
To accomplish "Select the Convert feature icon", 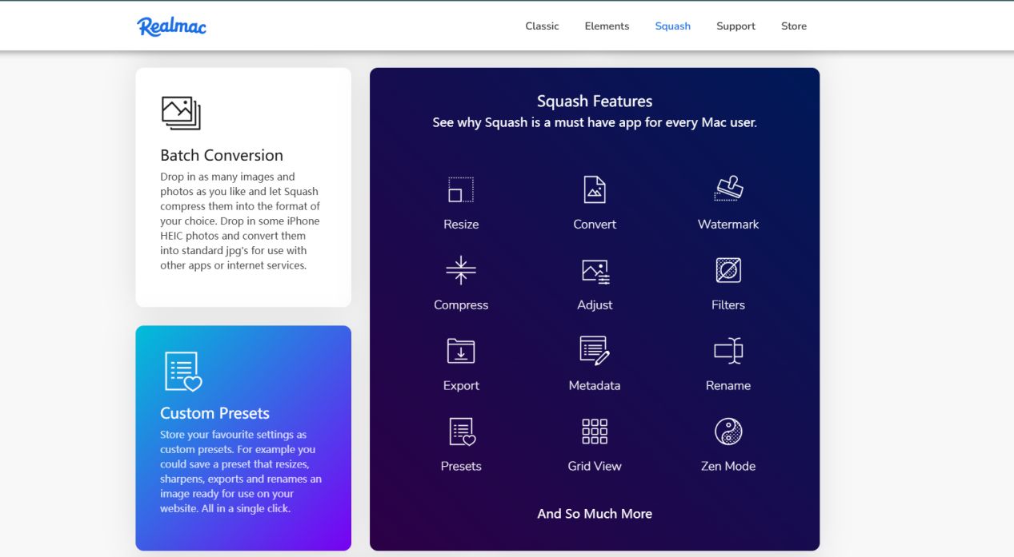I will pyautogui.click(x=595, y=189).
